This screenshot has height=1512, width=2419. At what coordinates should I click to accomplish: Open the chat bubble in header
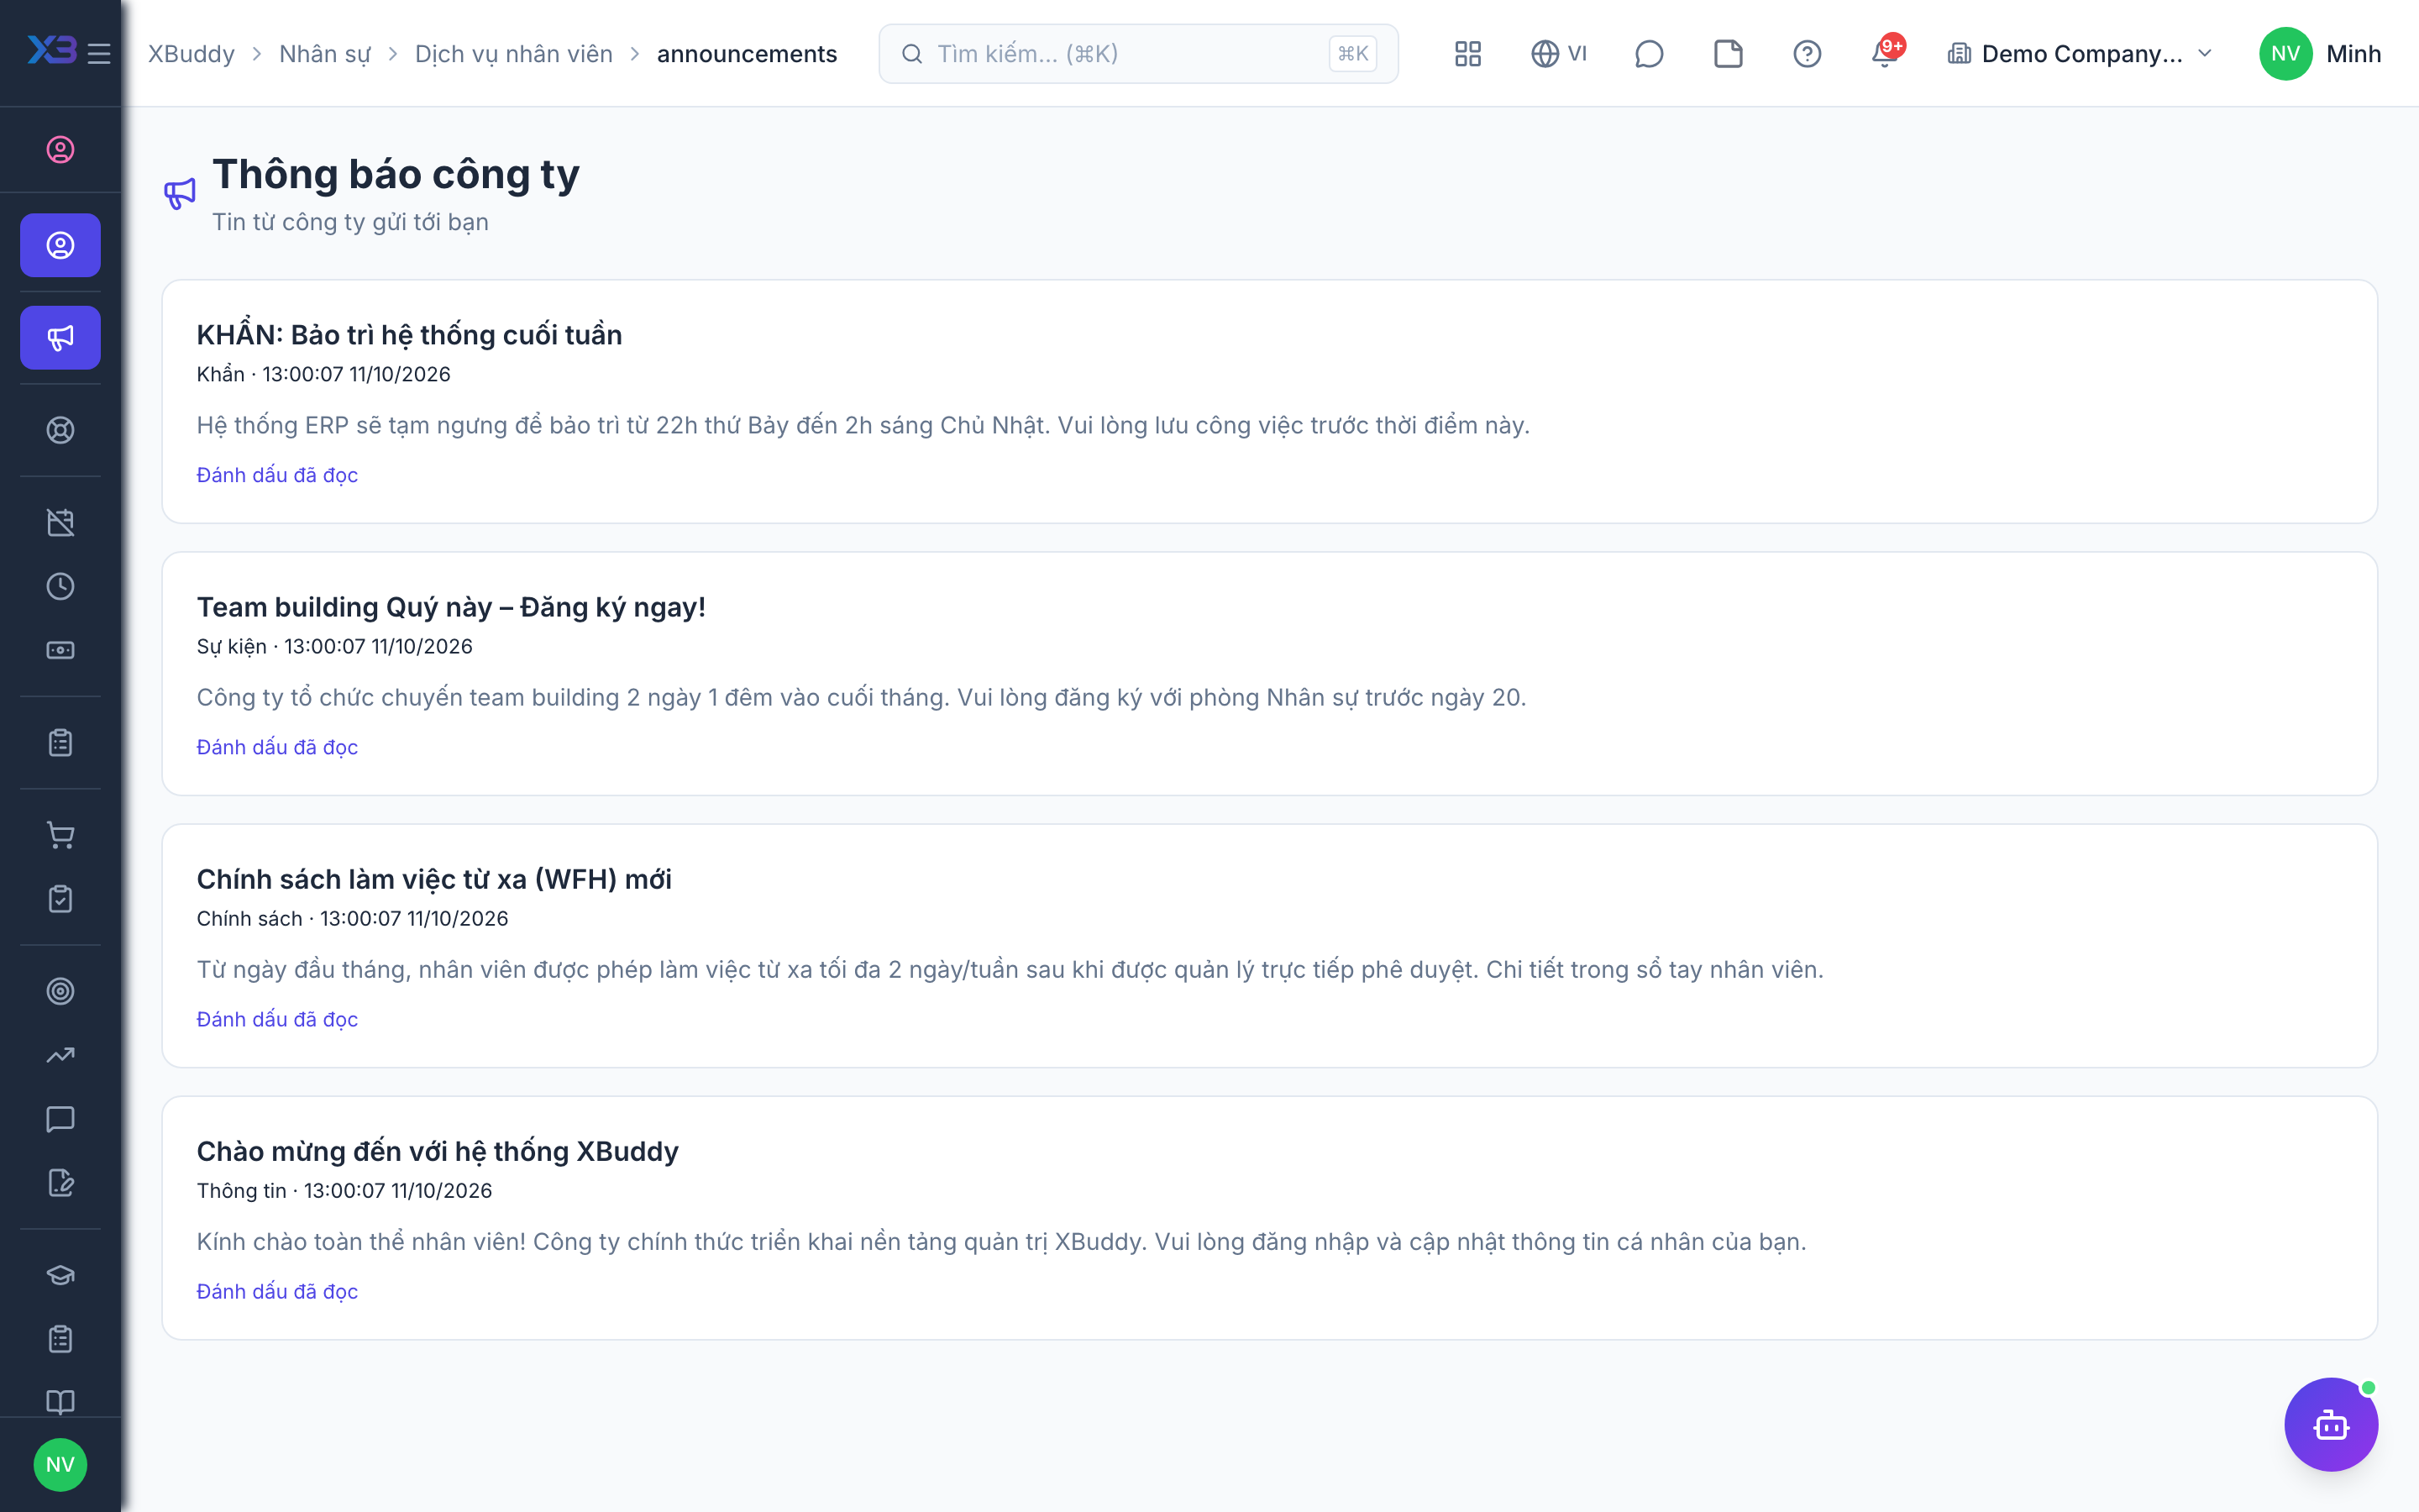click(1648, 53)
